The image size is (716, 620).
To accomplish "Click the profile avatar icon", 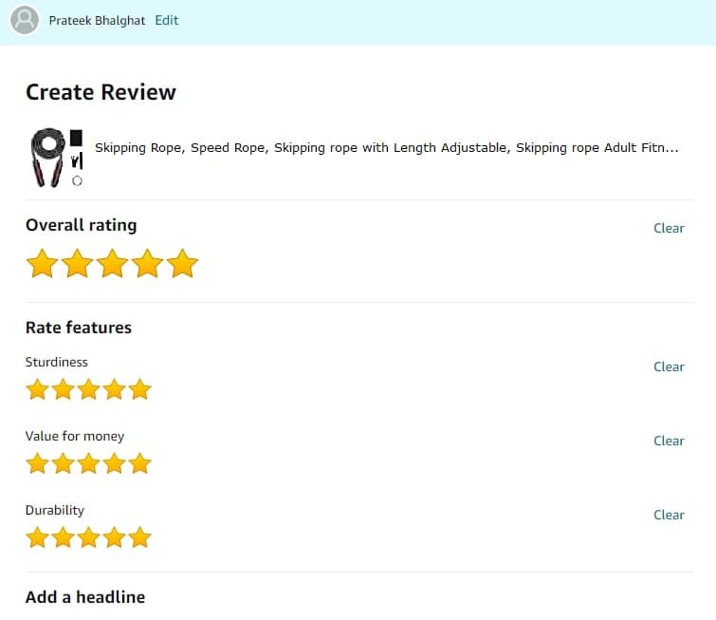I will [25, 20].
